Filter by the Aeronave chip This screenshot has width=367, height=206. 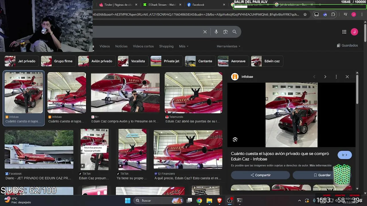pos(233,61)
